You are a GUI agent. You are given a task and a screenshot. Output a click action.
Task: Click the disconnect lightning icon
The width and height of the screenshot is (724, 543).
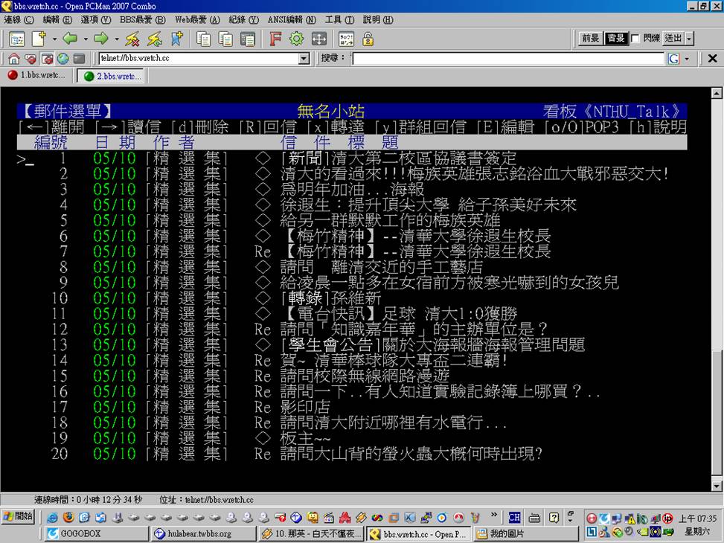tap(132, 39)
